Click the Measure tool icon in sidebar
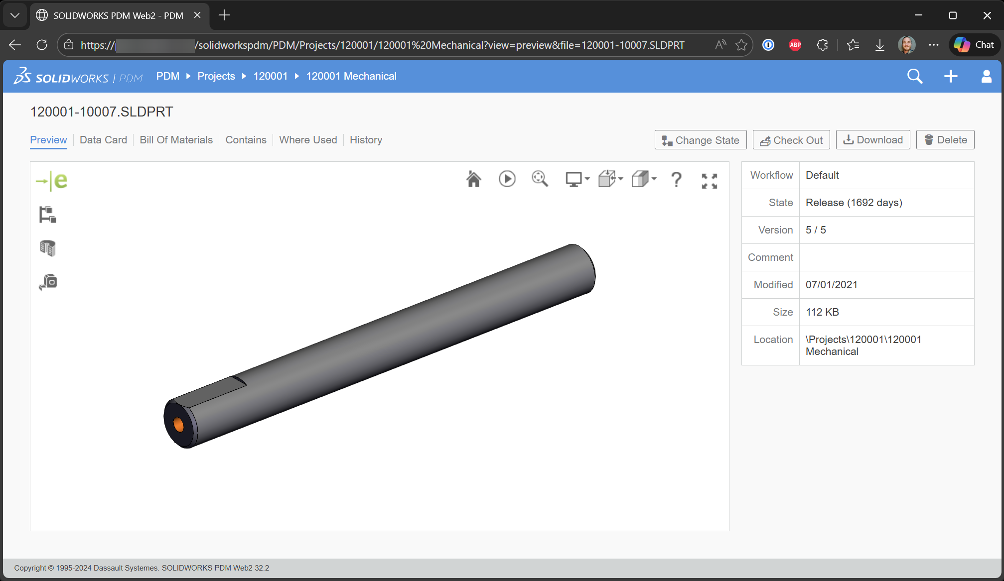The width and height of the screenshot is (1004, 581). [48, 282]
